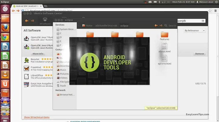Select All Software icon in Software Center
The height and width of the screenshot is (122, 219).
tap(45, 21)
